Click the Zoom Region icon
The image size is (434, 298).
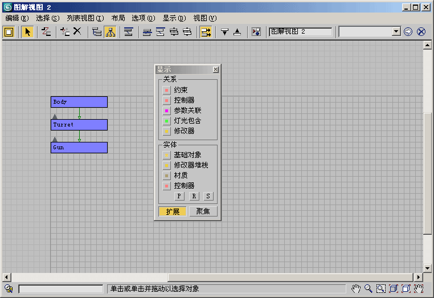pyautogui.click(x=381, y=289)
